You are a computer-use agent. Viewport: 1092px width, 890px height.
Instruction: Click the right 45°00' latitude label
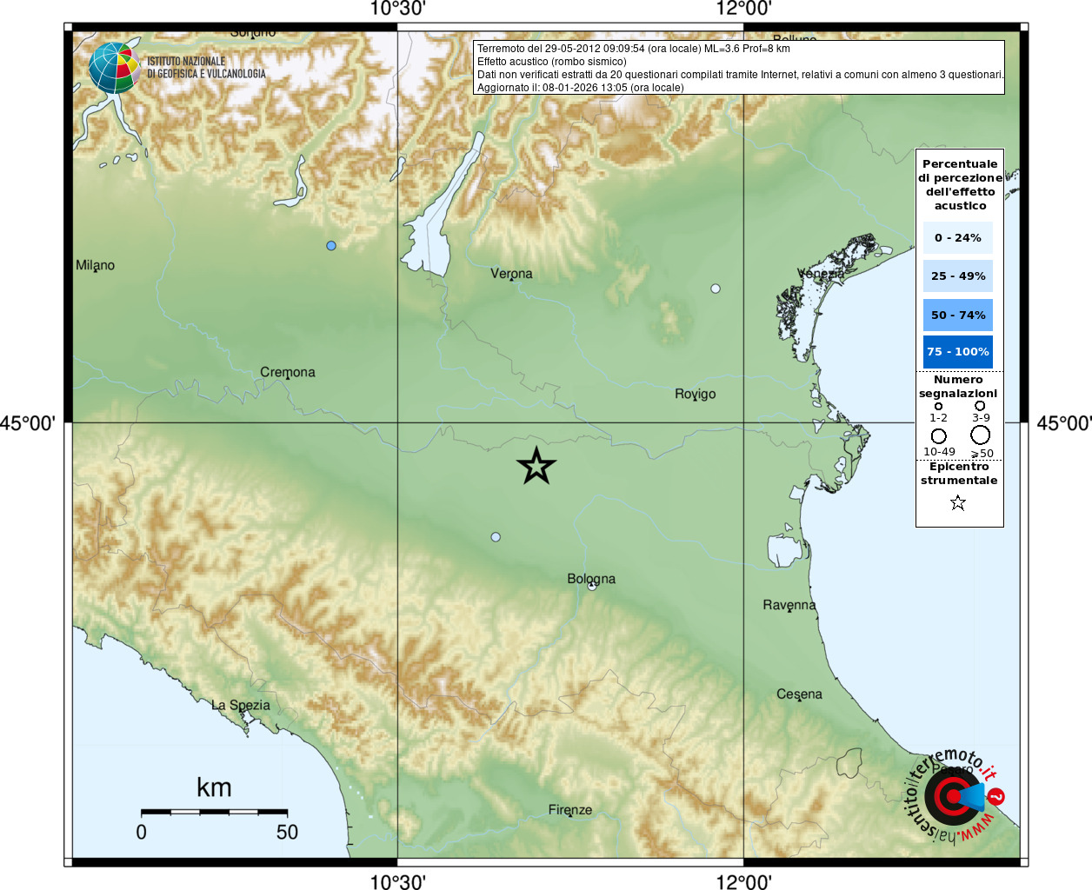tap(1063, 423)
